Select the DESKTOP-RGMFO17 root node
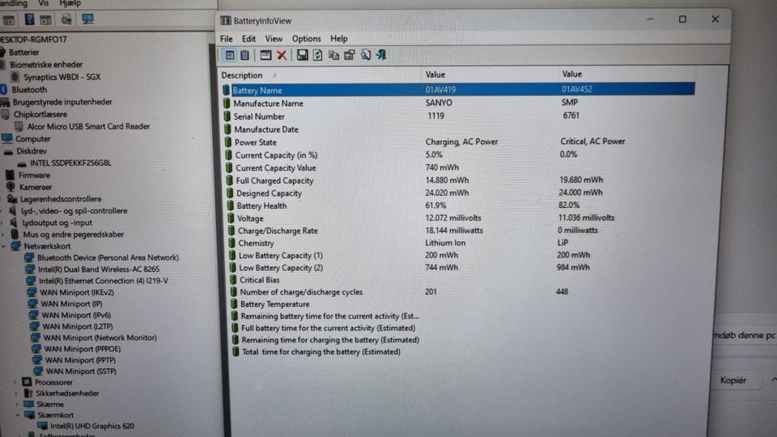 click(34, 39)
